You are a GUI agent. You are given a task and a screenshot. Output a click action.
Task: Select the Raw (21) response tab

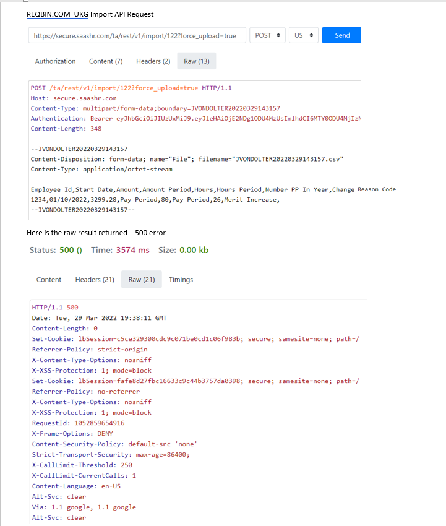(142, 280)
